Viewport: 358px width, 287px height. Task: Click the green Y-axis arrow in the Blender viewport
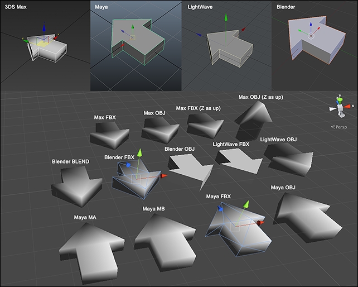pyautogui.click(x=300, y=31)
